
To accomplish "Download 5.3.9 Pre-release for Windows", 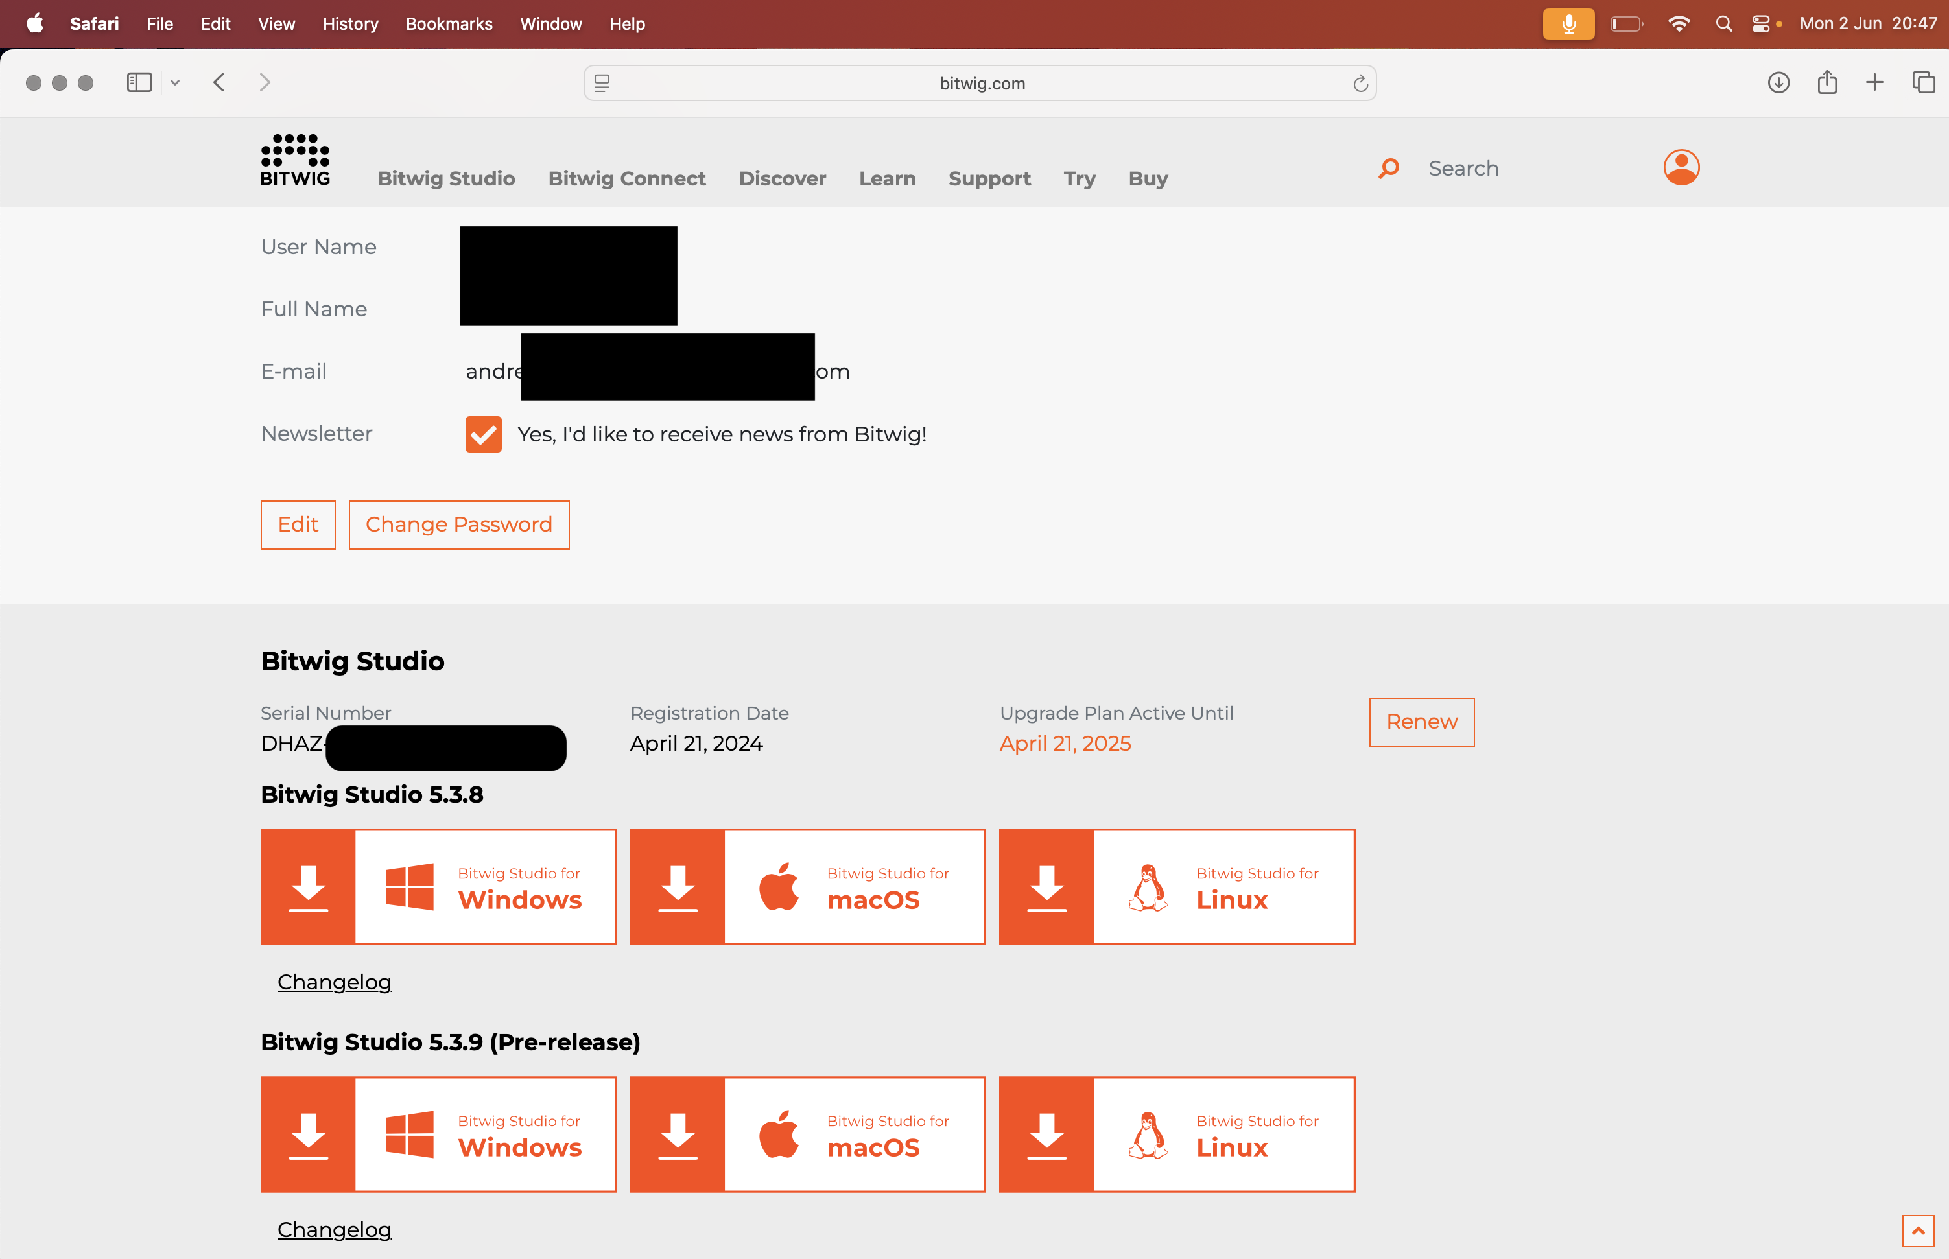I will click(x=438, y=1135).
